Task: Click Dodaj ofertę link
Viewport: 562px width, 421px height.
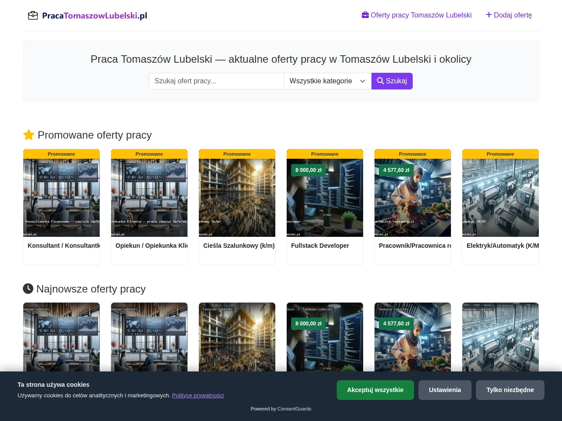Action: pyautogui.click(x=509, y=15)
